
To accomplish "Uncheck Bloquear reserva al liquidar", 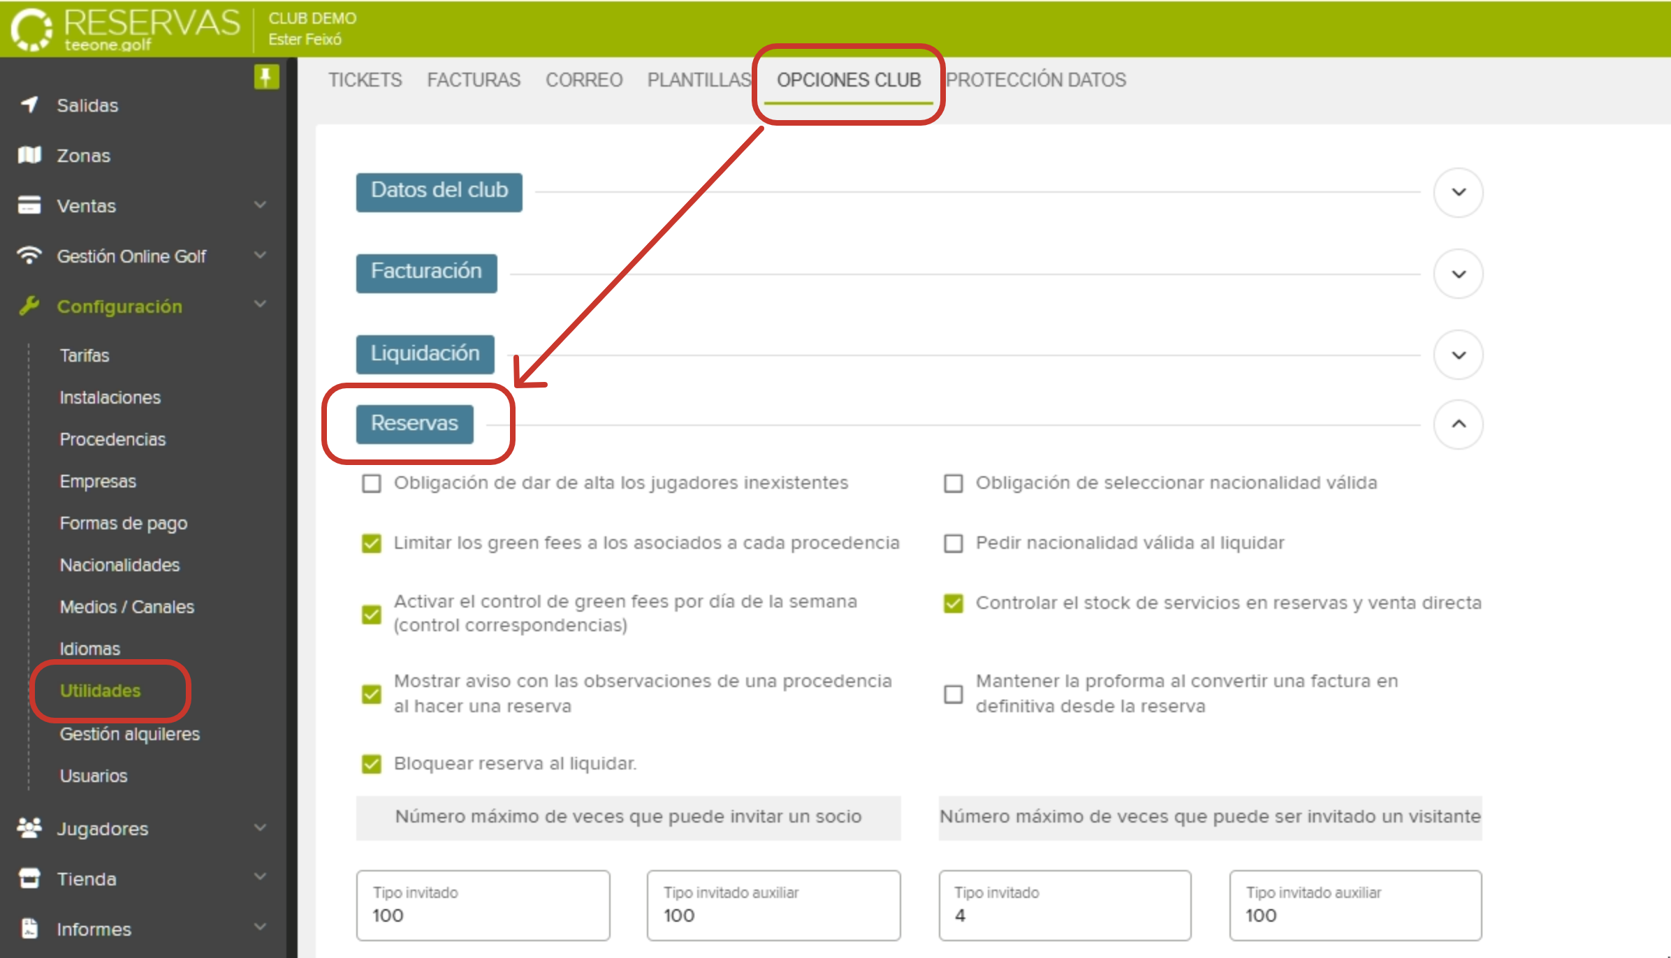I will [x=371, y=764].
